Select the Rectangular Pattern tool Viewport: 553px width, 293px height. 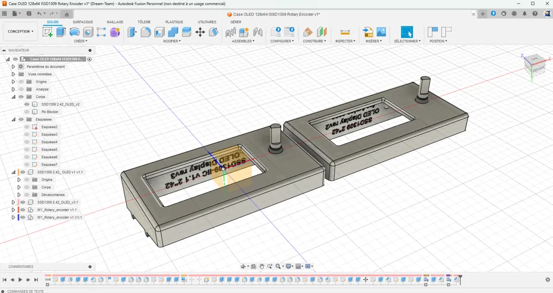[101, 32]
